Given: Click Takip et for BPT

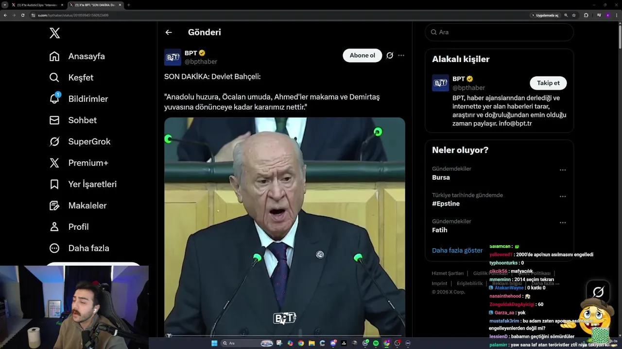Looking at the screenshot, I should click(x=548, y=83).
